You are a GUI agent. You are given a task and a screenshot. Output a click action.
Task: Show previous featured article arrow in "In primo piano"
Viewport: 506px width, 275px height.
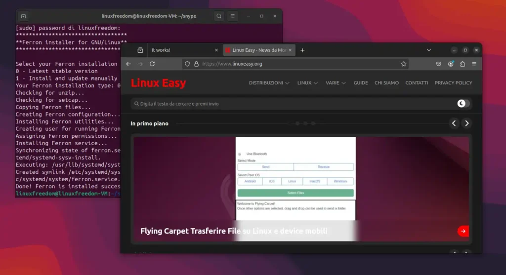click(454, 123)
